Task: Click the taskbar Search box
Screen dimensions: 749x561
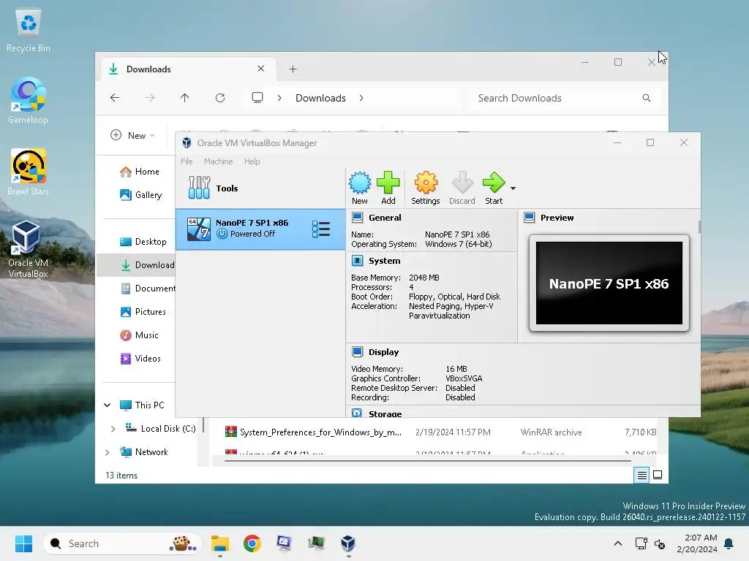Action: (122, 543)
